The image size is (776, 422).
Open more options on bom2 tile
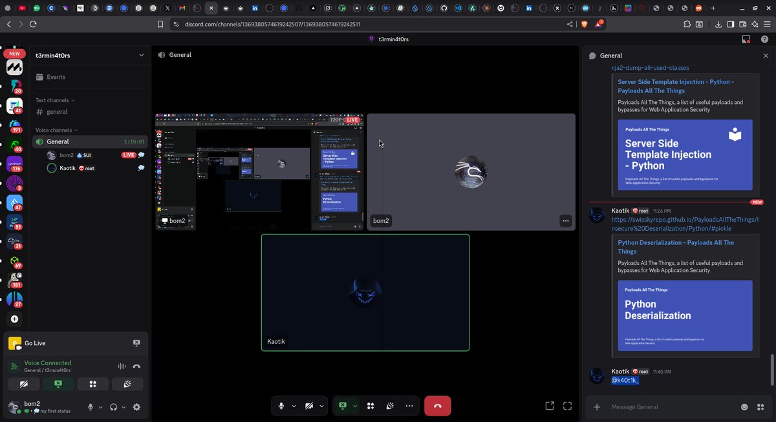coord(565,221)
